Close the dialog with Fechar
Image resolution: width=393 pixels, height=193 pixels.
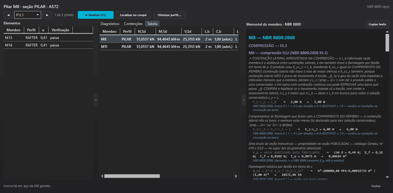pyautogui.click(x=376, y=186)
